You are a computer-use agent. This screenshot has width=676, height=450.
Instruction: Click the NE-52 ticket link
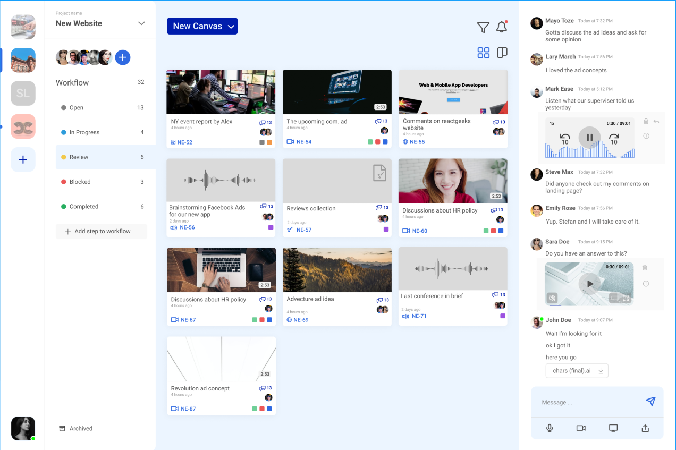[x=186, y=142]
